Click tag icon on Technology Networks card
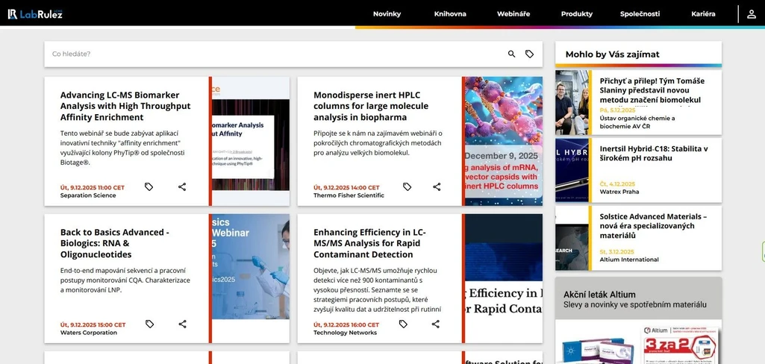The height and width of the screenshot is (364, 765). click(x=403, y=324)
